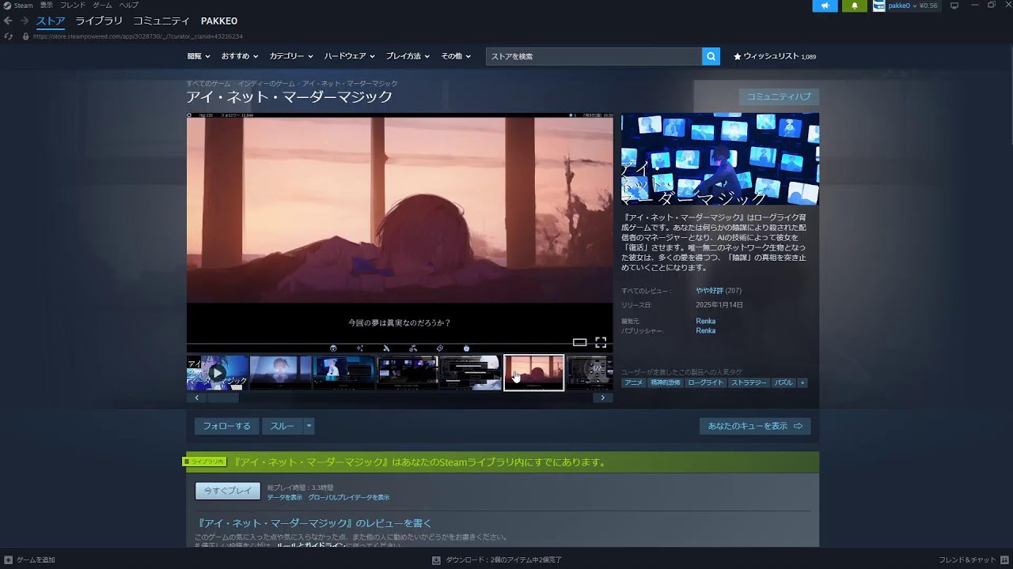The image size is (1013, 569).
Task: Click ゲームを追加 in the bottom bar
Action: pos(30,560)
